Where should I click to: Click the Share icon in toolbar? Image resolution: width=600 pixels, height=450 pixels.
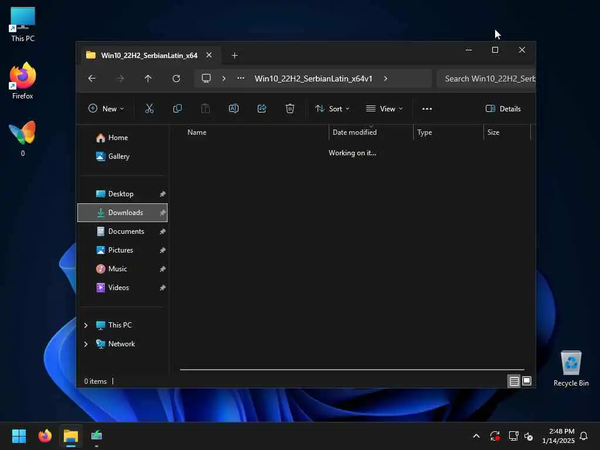click(x=262, y=108)
